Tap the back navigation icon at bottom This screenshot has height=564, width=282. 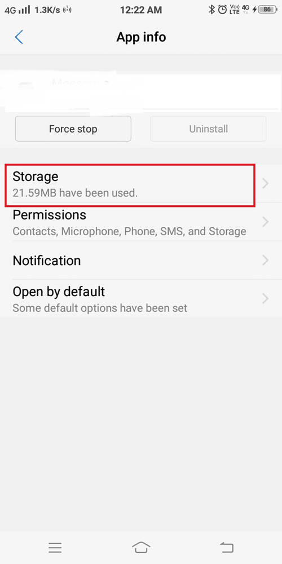coord(227,548)
